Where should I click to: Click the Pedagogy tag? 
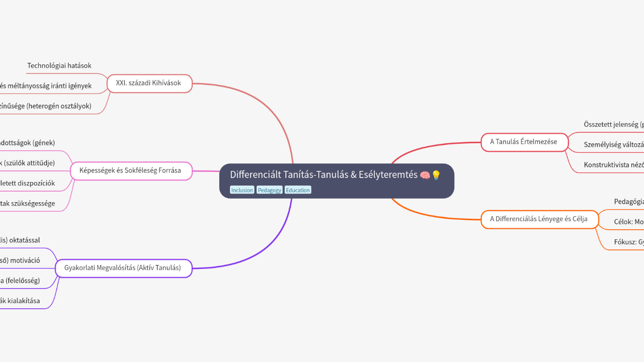click(269, 190)
